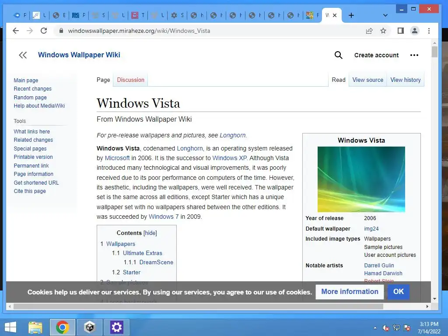Jump to Starter section

[x=131, y=272]
